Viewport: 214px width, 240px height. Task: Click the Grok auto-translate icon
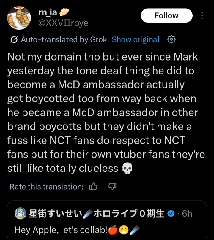point(14,40)
